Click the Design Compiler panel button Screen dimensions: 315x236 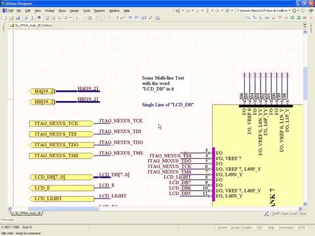tap(241, 227)
